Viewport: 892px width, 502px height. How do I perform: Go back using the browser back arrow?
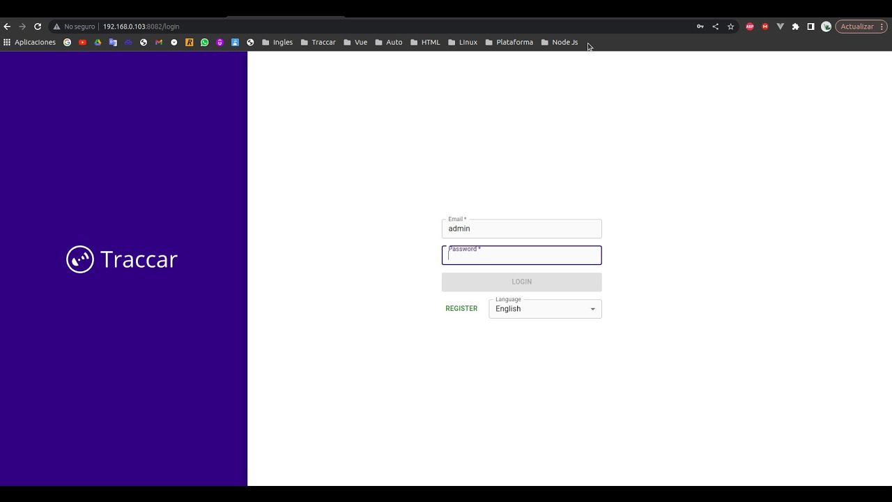7,26
